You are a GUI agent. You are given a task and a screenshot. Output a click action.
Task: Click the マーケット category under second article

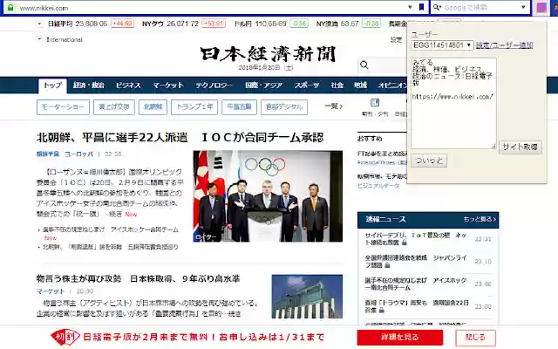pos(51,291)
